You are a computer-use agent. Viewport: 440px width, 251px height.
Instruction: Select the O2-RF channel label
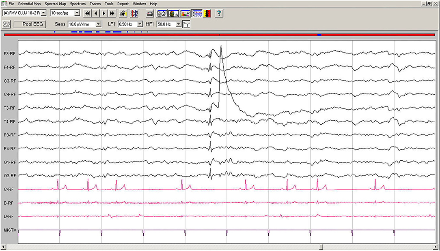(10, 176)
